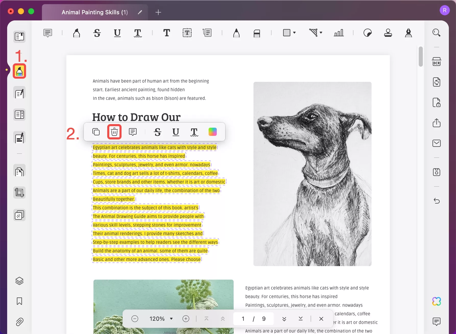Convert highlight to underline in popup
The image size is (456, 334).
point(176,132)
